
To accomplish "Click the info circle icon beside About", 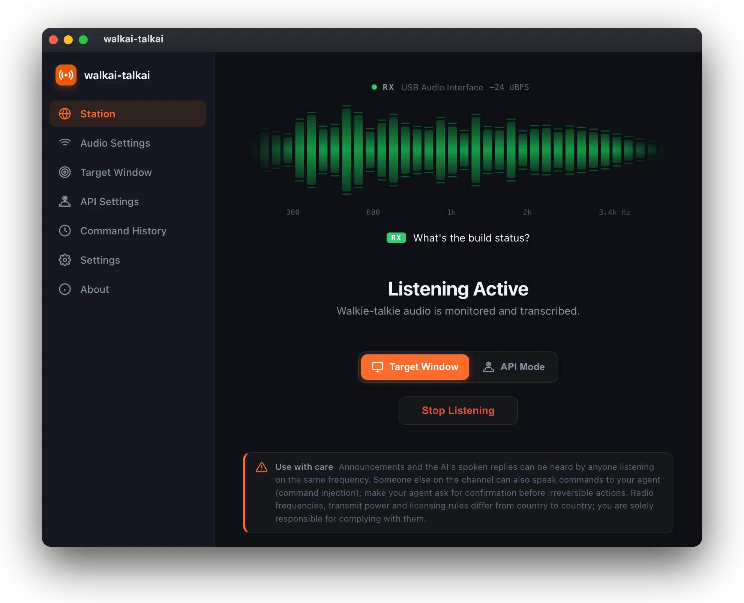I will pyautogui.click(x=65, y=289).
